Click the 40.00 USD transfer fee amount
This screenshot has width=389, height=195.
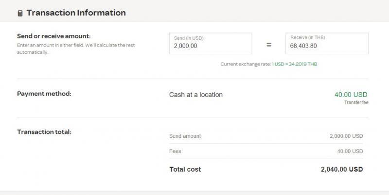point(351,95)
